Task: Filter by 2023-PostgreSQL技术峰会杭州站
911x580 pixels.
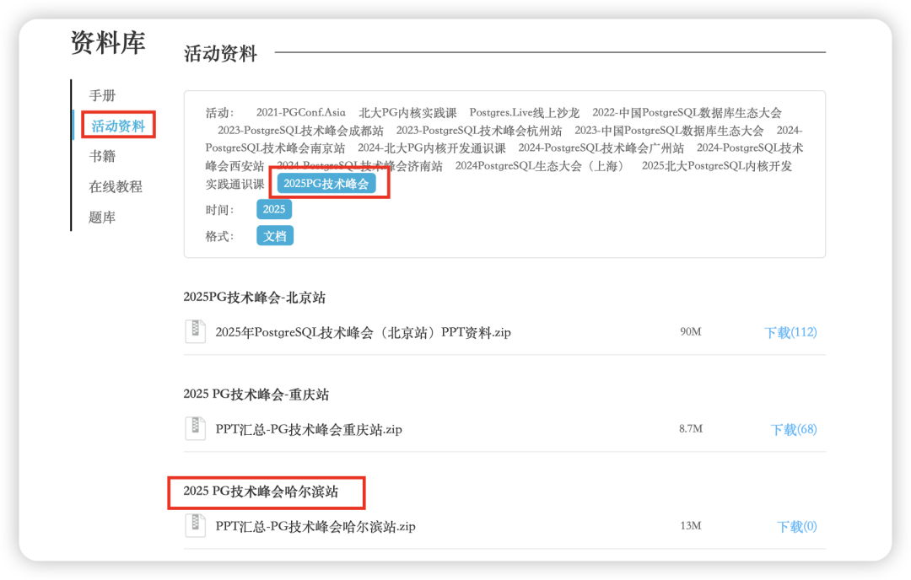Action: coord(479,130)
